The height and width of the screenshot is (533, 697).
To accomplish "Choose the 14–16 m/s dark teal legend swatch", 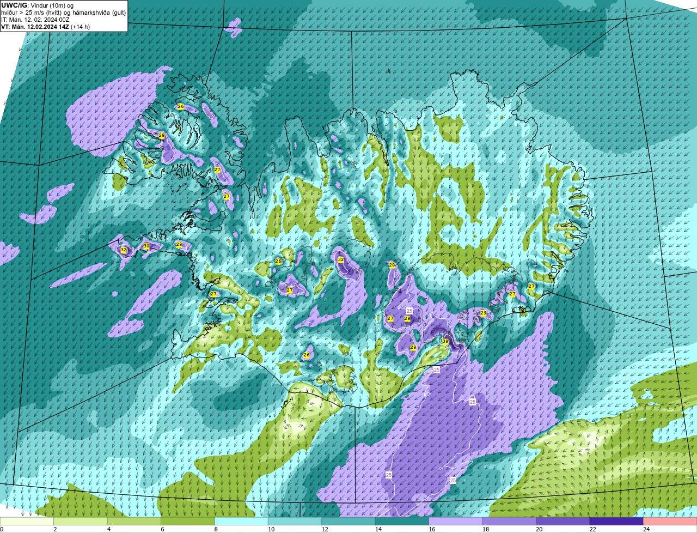I will (x=402, y=521).
